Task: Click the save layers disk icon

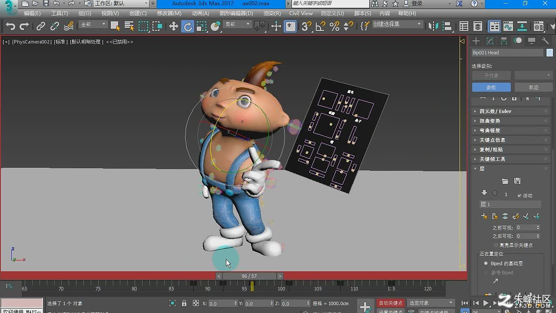Action: 517,181
